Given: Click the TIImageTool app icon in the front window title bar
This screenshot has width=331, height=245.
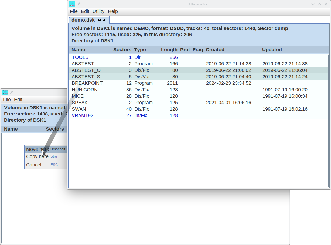Looking at the screenshot, I should (72, 4).
